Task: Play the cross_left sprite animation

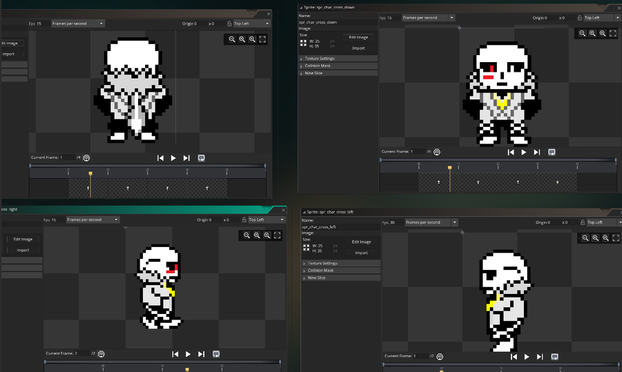Action: (527, 357)
